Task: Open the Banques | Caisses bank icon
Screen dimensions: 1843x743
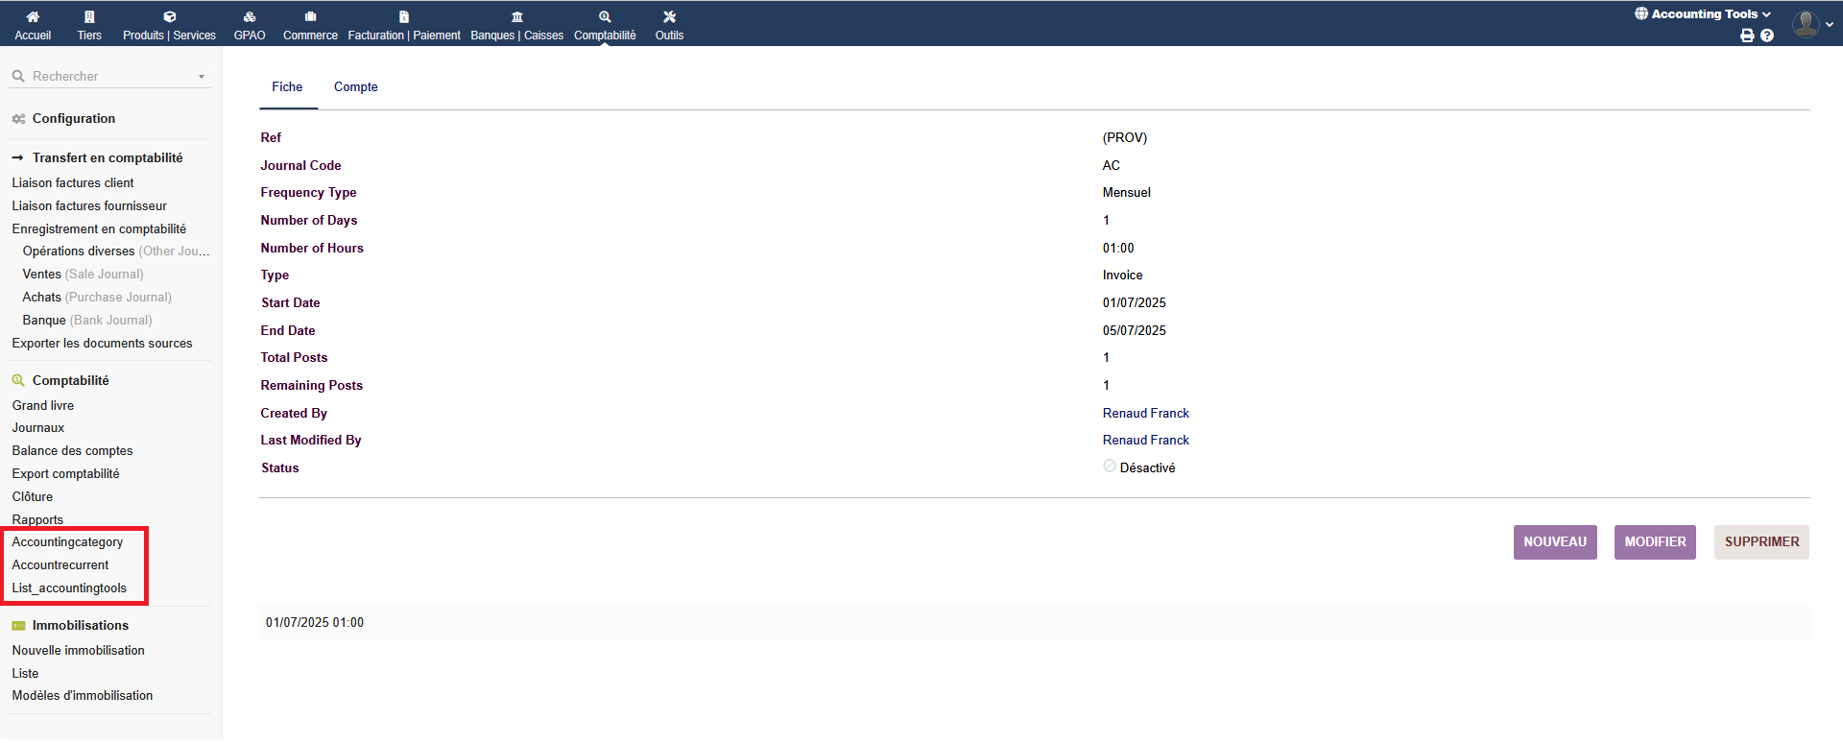Action: click(516, 16)
